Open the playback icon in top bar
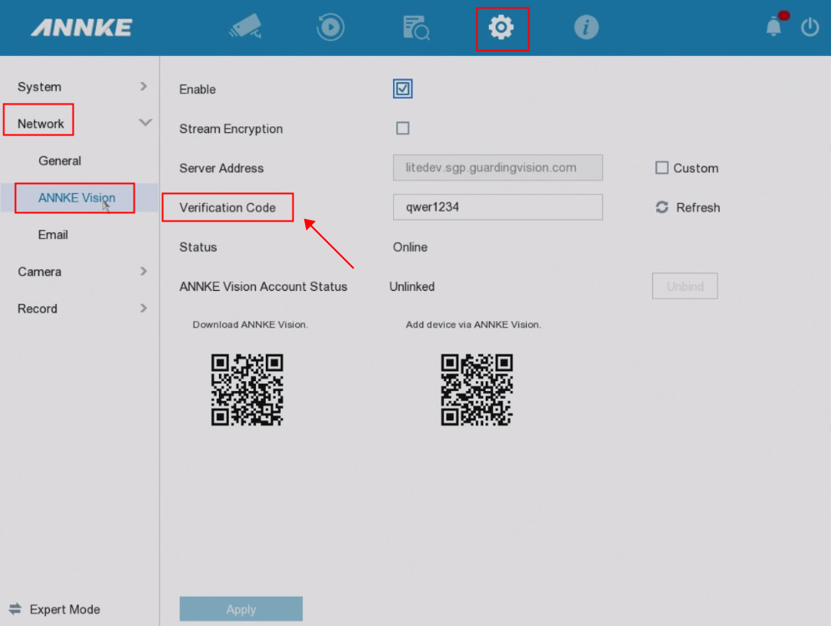The height and width of the screenshot is (626, 831). [330, 28]
